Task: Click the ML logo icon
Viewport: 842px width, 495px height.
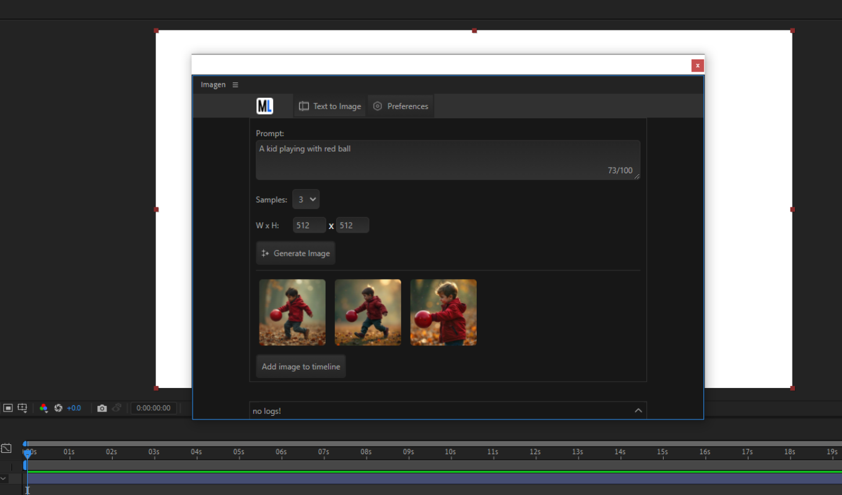Action: click(x=264, y=106)
